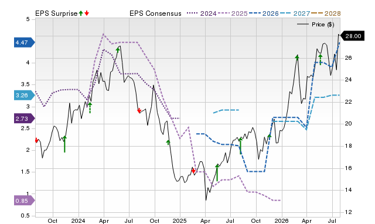Click the Price ($) legend label
The height and width of the screenshot is (224, 375).
(323, 25)
